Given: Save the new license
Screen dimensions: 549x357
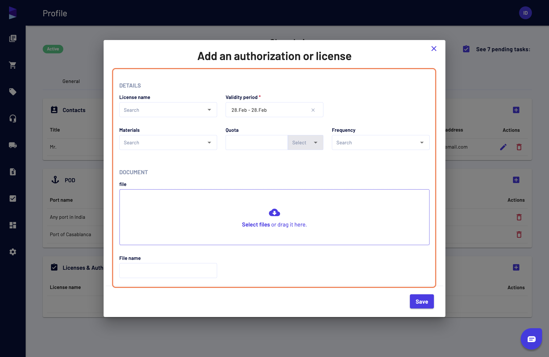Looking at the screenshot, I should coord(422,302).
